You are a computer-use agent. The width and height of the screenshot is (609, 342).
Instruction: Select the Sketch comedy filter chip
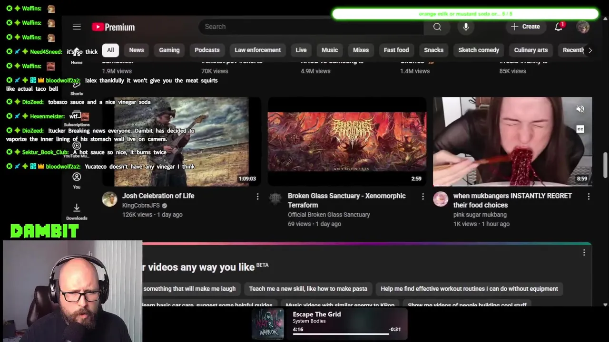tap(479, 50)
